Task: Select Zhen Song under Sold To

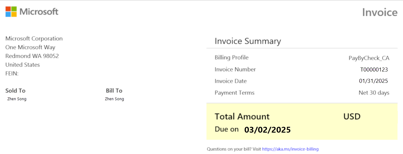Action: (17, 99)
